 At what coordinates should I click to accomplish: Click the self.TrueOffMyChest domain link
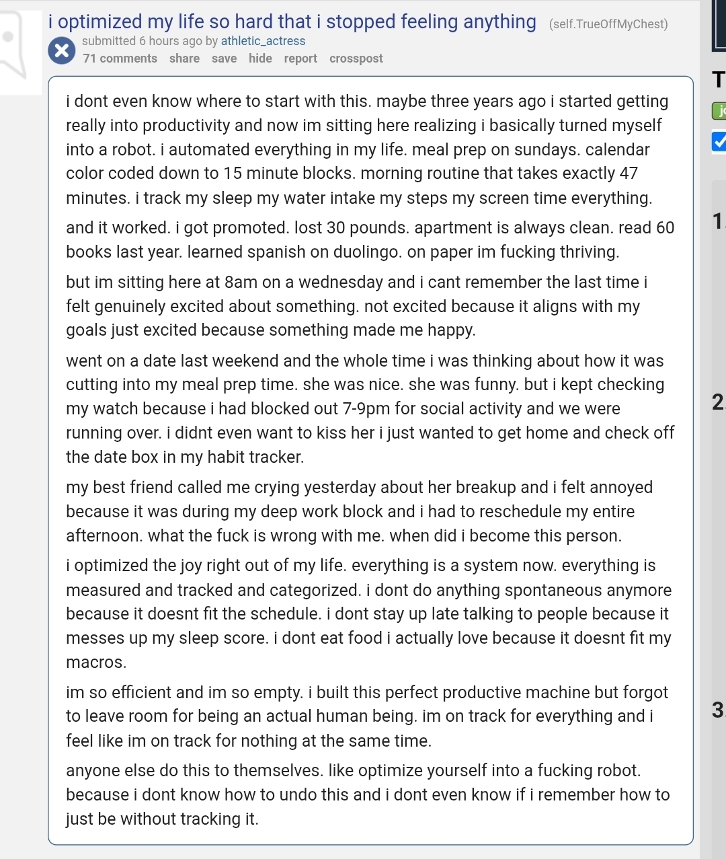(608, 24)
